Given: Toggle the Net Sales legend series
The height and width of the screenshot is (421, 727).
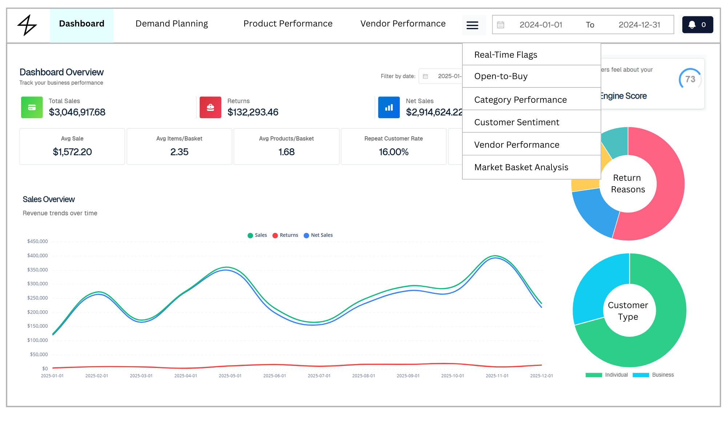Looking at the screenshot, I should [318, 235].
